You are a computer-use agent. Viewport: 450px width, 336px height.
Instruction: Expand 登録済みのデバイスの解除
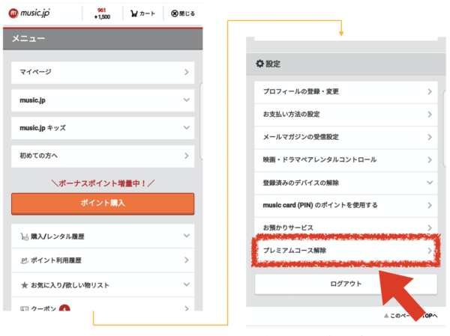pos(346,183)
